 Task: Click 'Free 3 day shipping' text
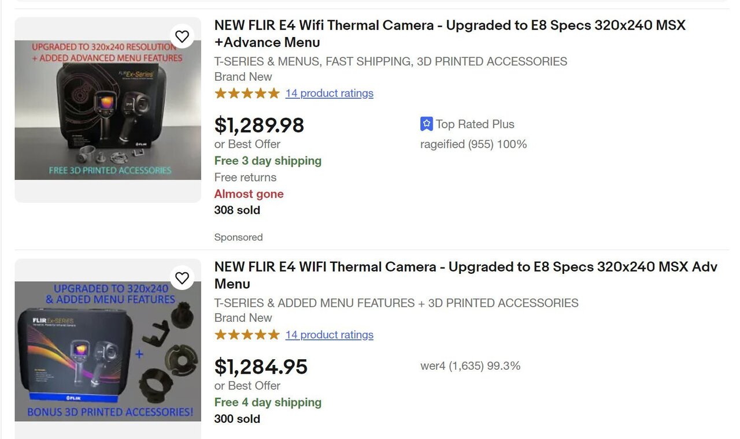click(x=268, y=161)
